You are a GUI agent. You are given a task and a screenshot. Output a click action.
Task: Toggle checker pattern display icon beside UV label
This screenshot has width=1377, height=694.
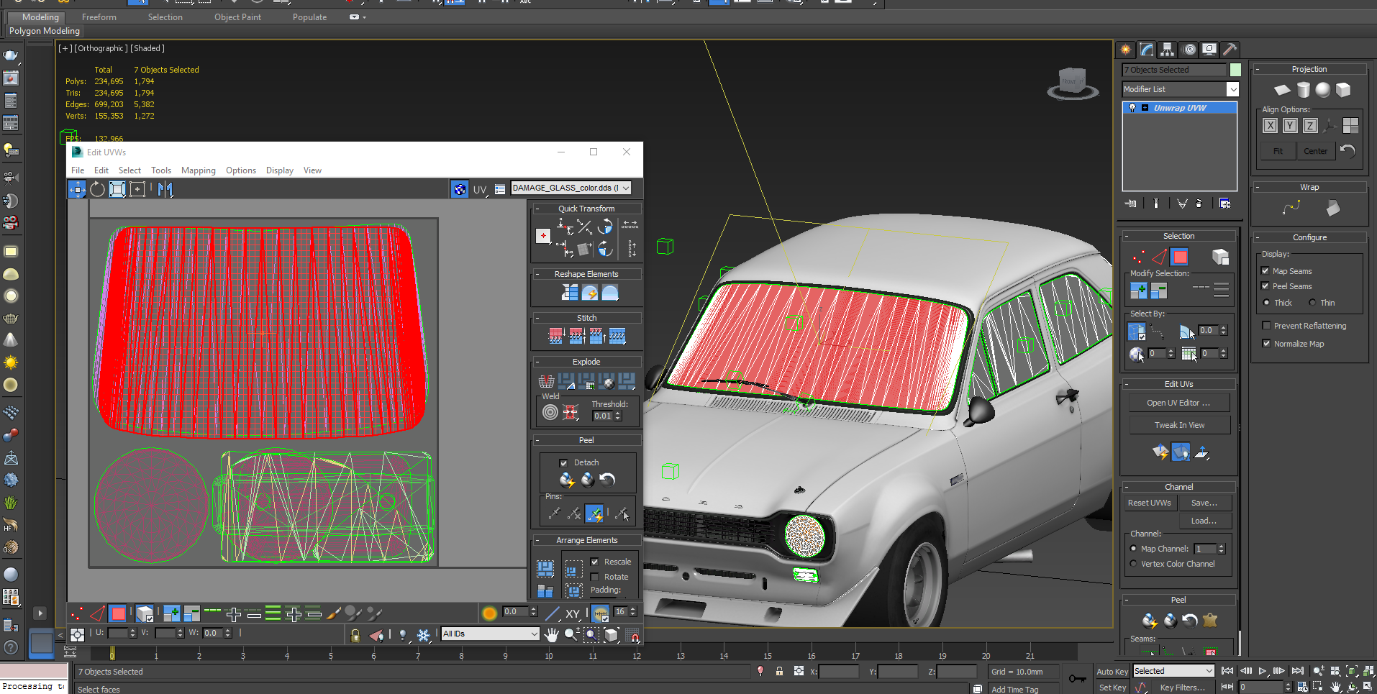click(x=460, y=189)
